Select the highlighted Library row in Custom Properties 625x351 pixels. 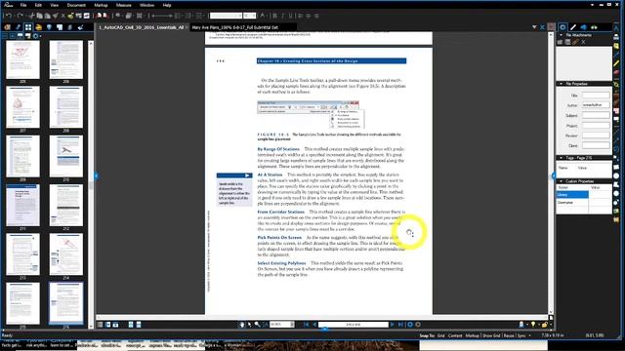click(x=572, y=195)
